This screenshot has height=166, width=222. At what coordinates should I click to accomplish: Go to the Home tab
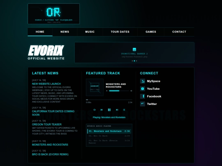pos(40,32)
